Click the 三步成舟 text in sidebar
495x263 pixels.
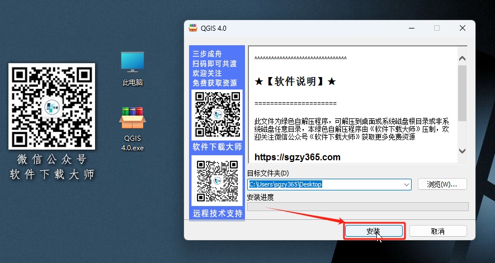pos(207,54)
